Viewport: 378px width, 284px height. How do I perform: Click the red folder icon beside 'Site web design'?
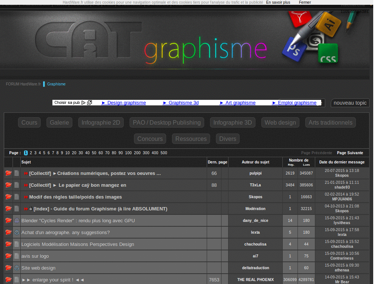pos(8,268)
